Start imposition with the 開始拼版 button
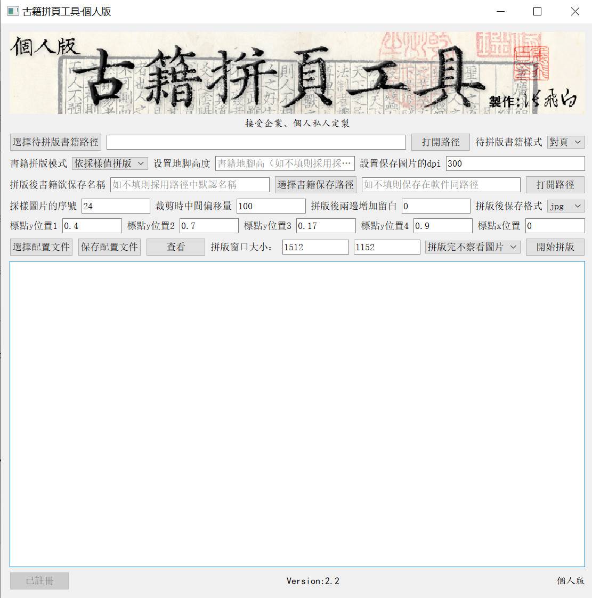The image size is (592, 598). [555, 247]
